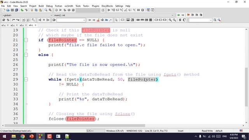The width and height of the screenshot is (249, 140).
Task: Stop the debugger icon
Action: click(143, 10)
